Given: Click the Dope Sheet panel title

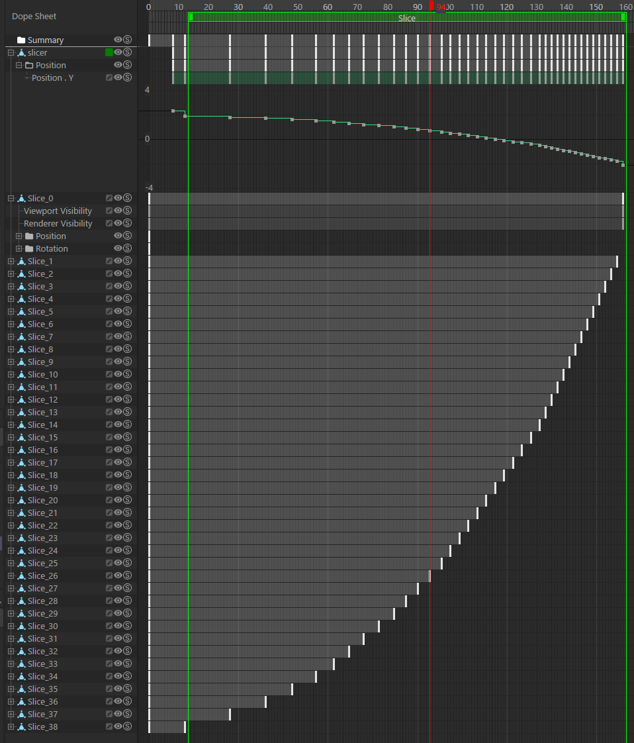Looking at the screenshot, I should pyautogui.click(x=34, y=16).
